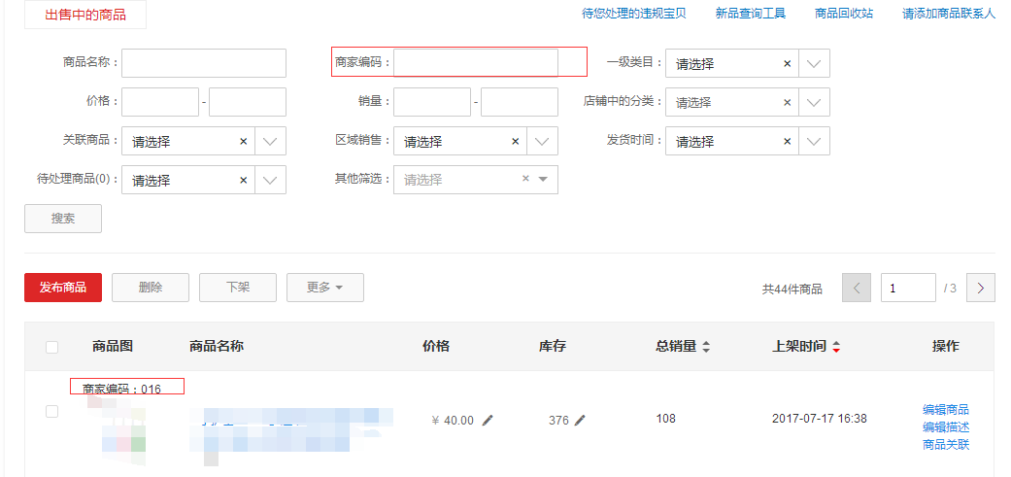Open the 商品回收站 link

pos(843,14)
